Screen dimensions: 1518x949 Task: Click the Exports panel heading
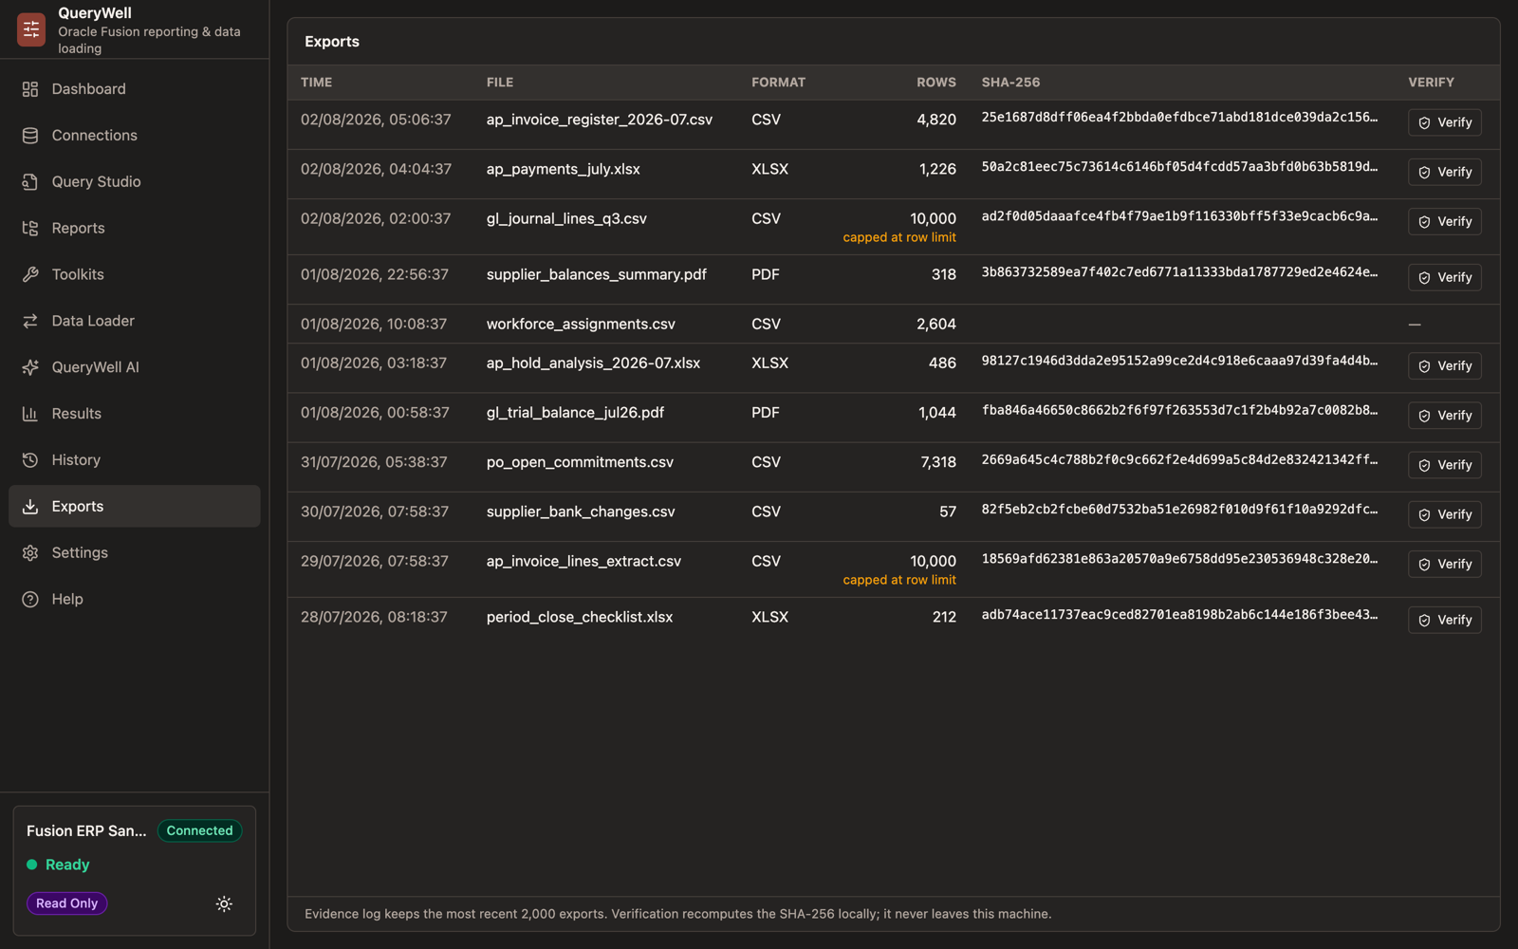click(x=332, y=42)
